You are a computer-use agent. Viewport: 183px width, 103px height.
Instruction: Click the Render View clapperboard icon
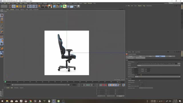[x=43, y=6]
